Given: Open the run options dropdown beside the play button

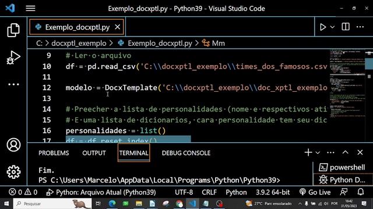Looking at the screenshot, I should click(x=333, y=27).
